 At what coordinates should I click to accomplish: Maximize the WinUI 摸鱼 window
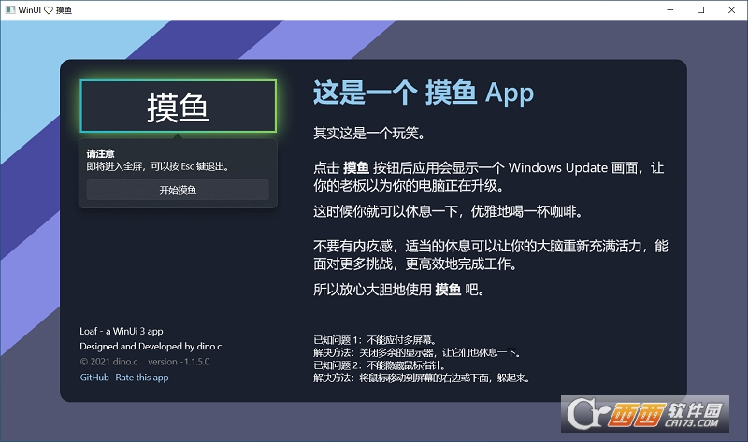(700, 10)
